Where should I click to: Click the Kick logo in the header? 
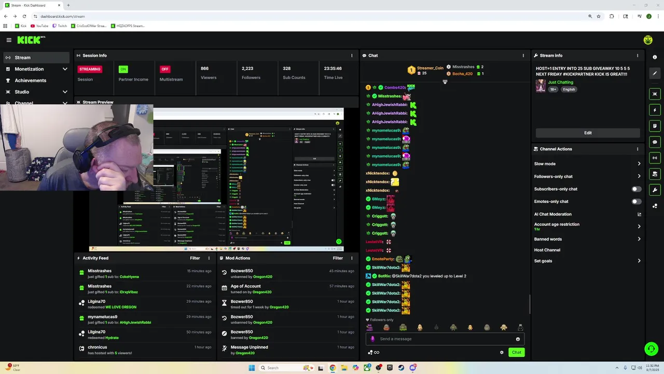pos(31,40)
